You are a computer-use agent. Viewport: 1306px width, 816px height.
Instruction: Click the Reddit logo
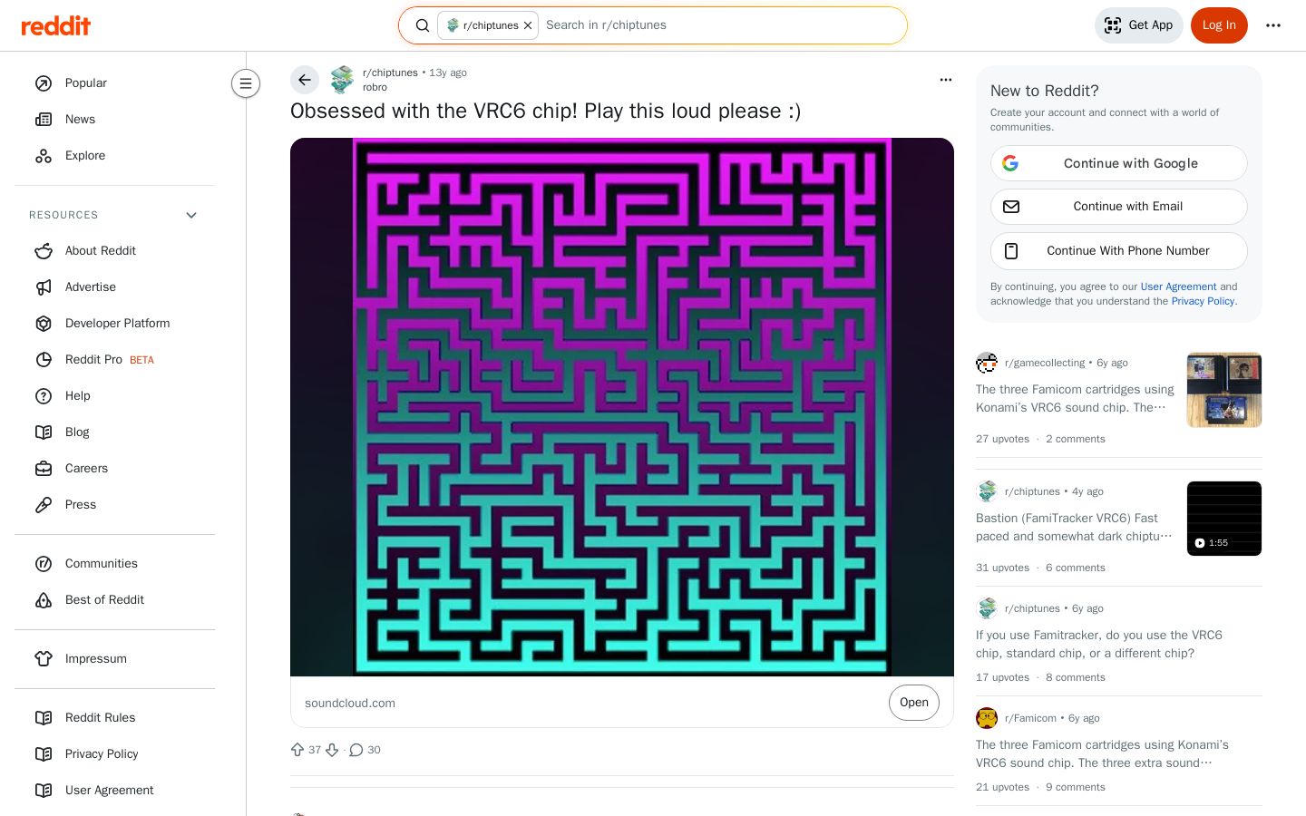pos(56,25)
